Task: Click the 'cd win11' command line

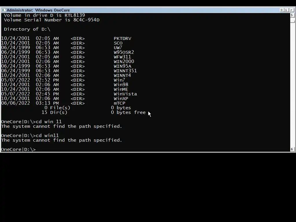Action: tap(30, 136)
